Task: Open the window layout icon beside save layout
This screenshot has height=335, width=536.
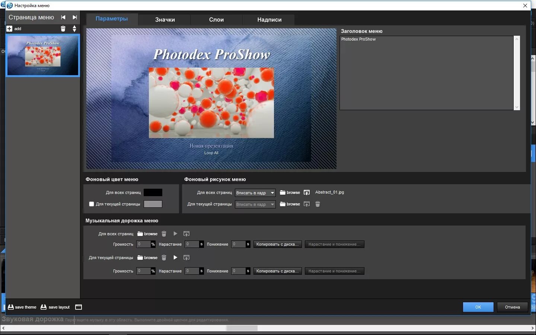Action: click(x=79, y=307)
